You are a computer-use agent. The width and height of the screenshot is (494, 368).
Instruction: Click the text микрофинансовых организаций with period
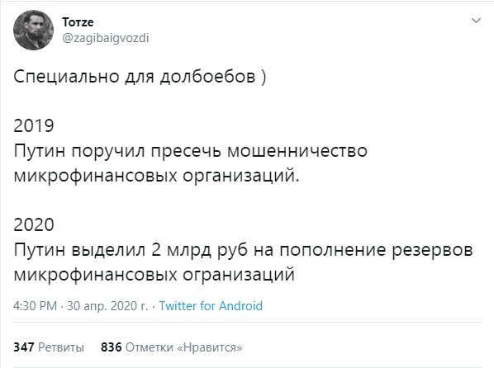click(x=156, y=176)
